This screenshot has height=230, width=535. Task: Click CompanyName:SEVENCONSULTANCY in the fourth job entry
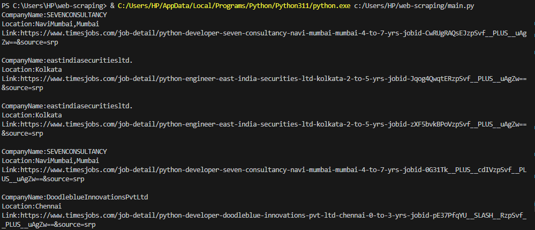click(54, 151)
